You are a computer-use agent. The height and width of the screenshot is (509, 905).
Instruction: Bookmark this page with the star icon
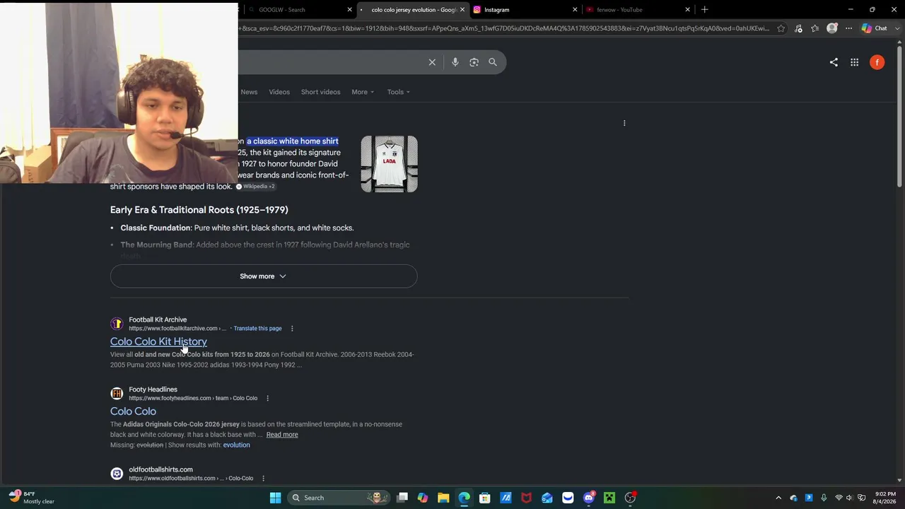[x=781, y=28]
